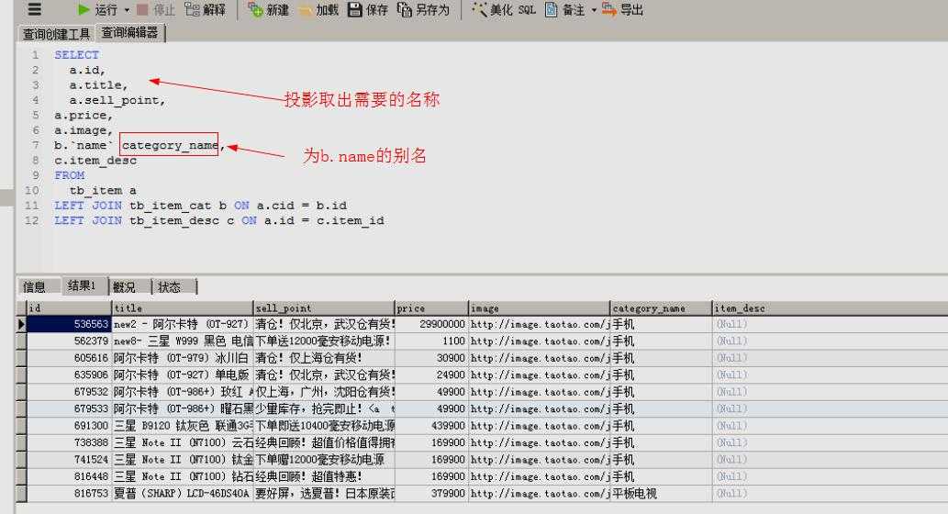Click category cell 平板电视
Screen dimensions: 948x514
point(661,494)
